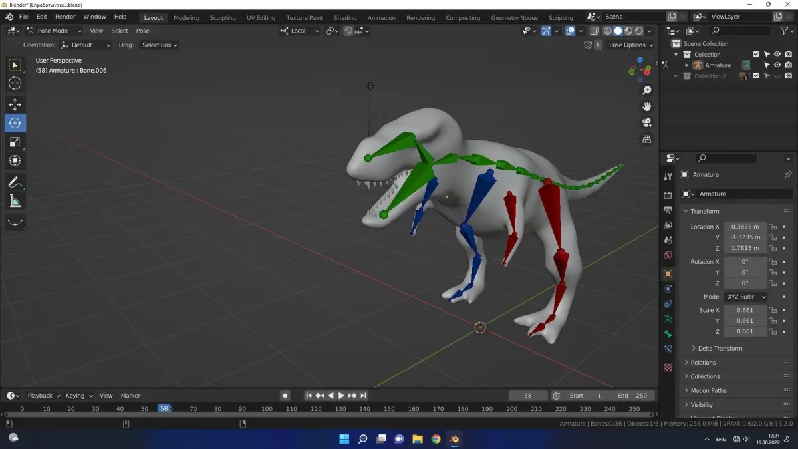Choose the Measure tool
The height and width of the screenshot is (449, 798).
(x=15, y=201)
